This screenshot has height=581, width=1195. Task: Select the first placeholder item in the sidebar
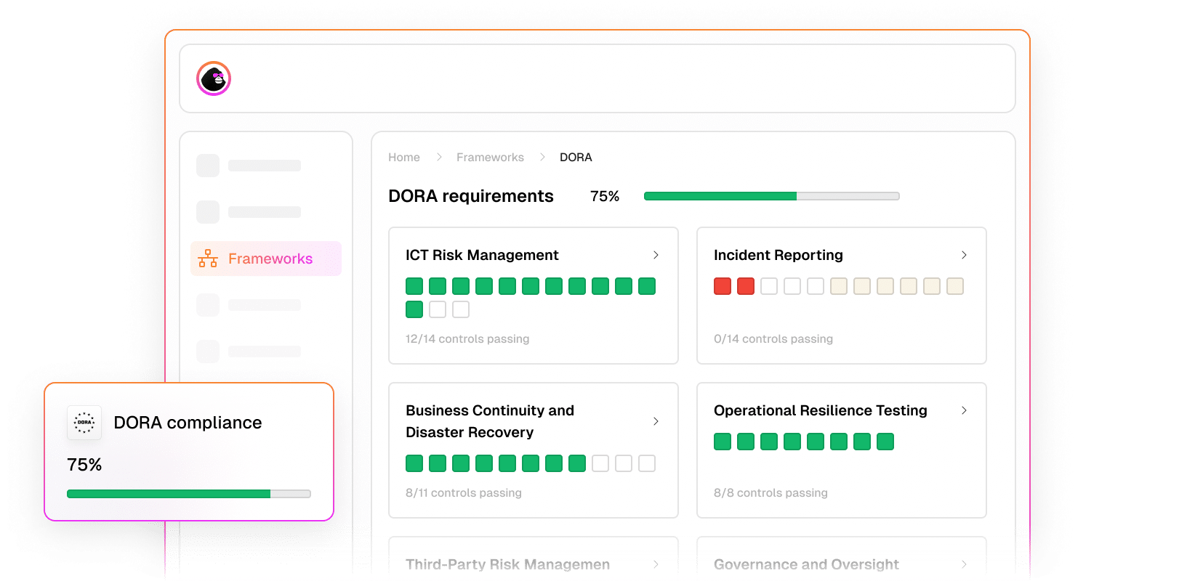[x=249, y=166]
